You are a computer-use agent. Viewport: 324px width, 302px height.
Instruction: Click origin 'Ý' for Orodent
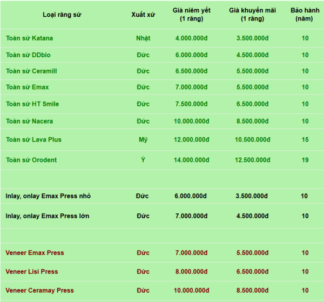143,160
